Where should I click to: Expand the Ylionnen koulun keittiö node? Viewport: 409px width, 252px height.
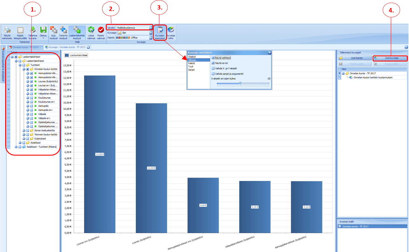click(24, 135)
